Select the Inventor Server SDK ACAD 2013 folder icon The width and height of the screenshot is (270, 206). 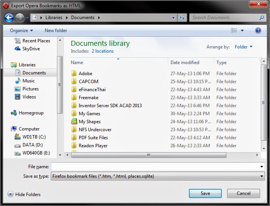point(74,105)
